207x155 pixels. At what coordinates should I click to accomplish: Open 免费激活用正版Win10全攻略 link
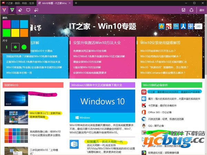[90, 51]
